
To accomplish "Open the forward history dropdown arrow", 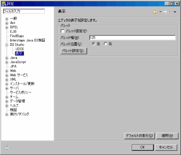I will point(170,12).
